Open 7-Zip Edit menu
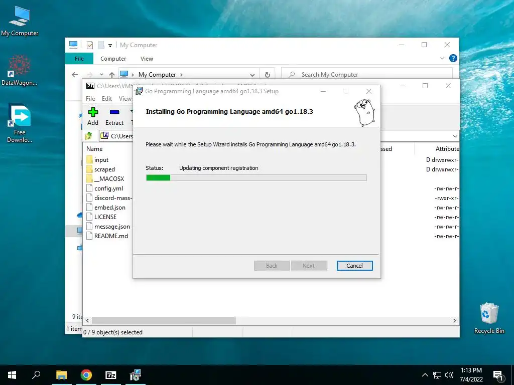This screenshot has width=514, height=385. coord(106,99)
